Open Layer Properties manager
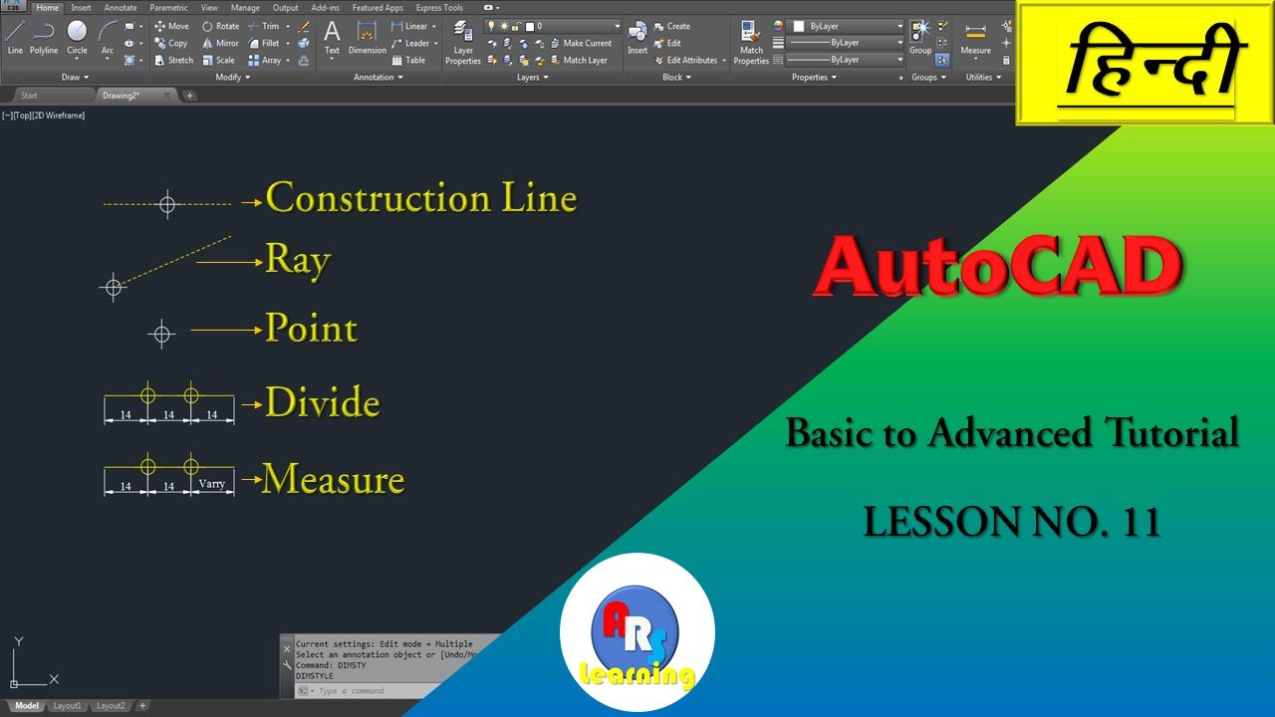This screenshot has height=717, width=1275. [463, 42]
